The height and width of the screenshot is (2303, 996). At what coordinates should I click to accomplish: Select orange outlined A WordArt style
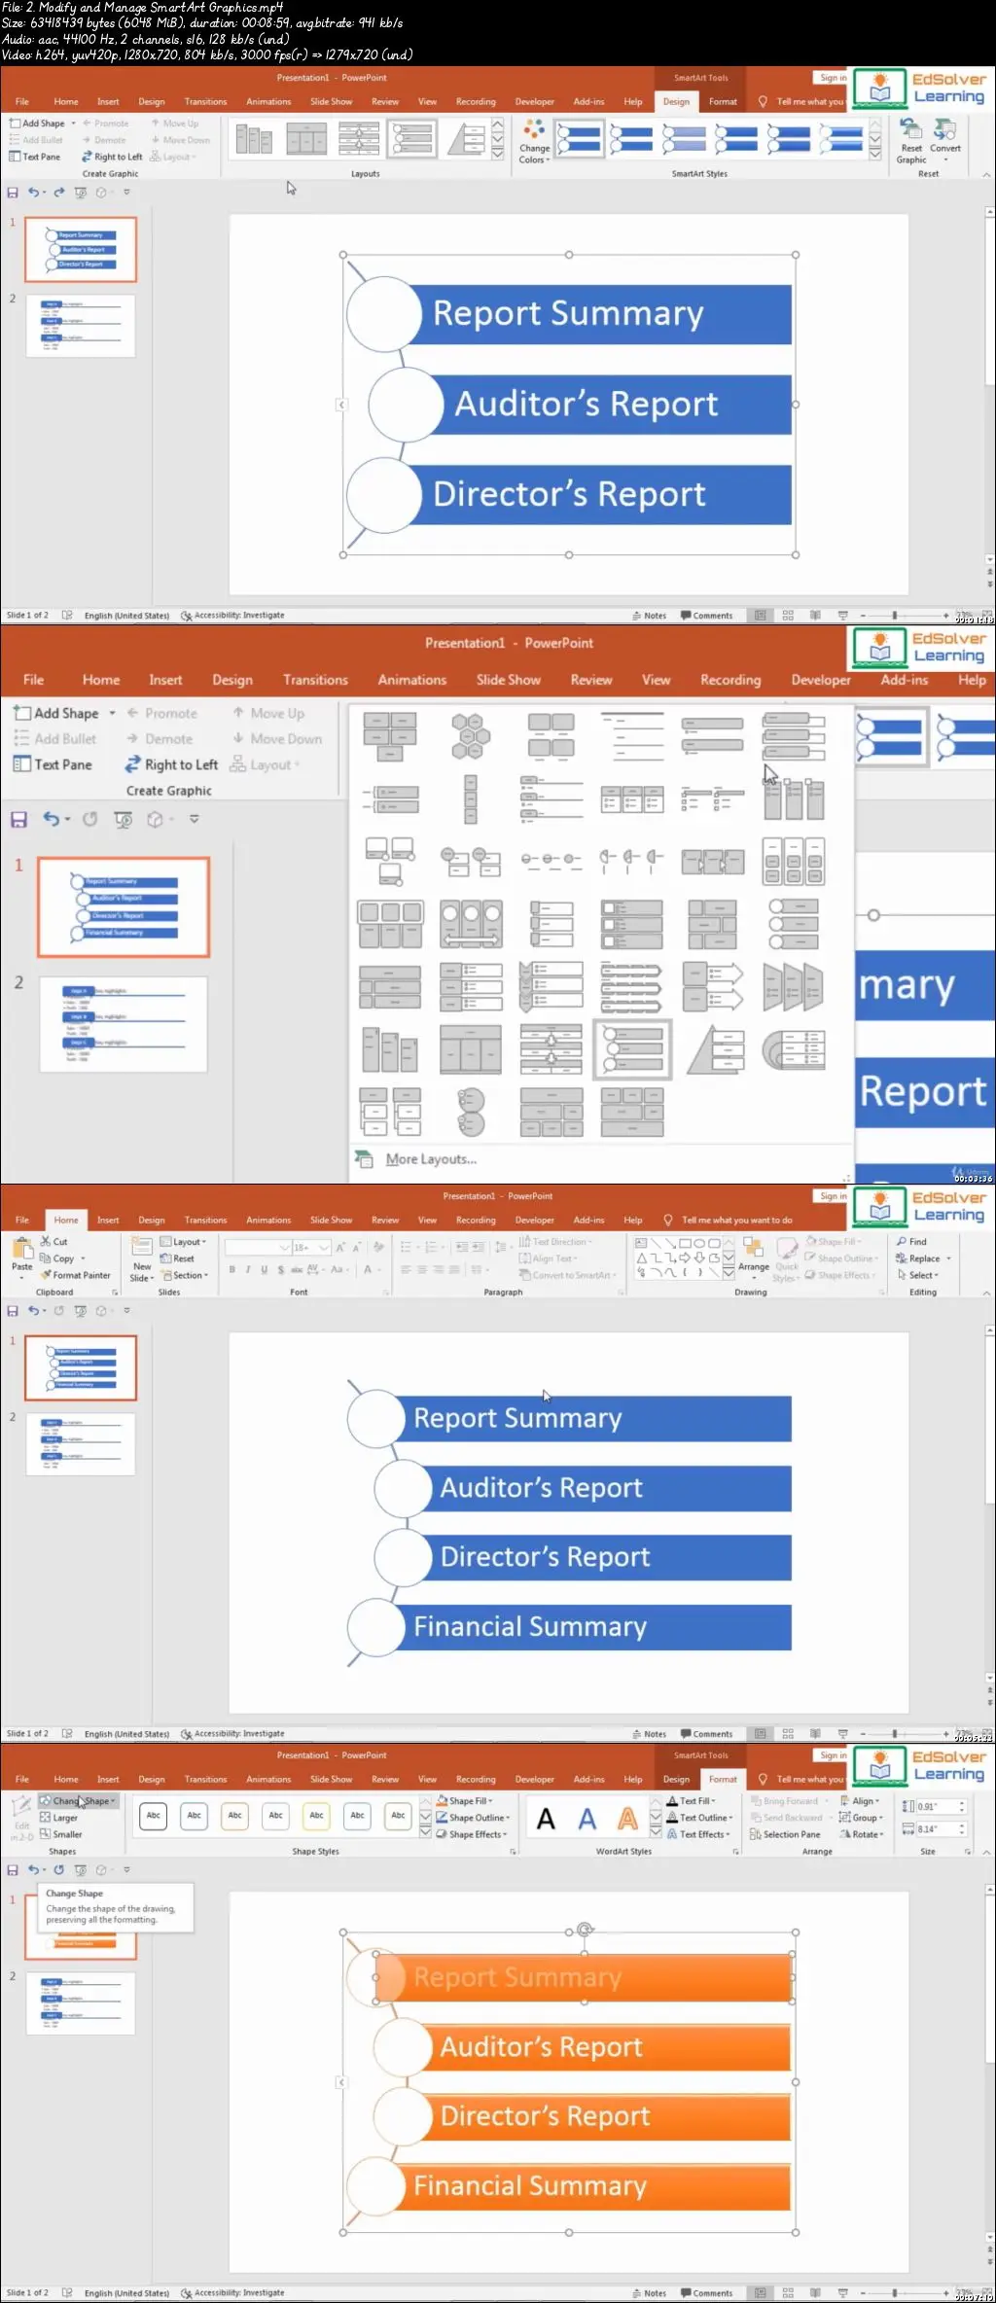(628, 1819)
